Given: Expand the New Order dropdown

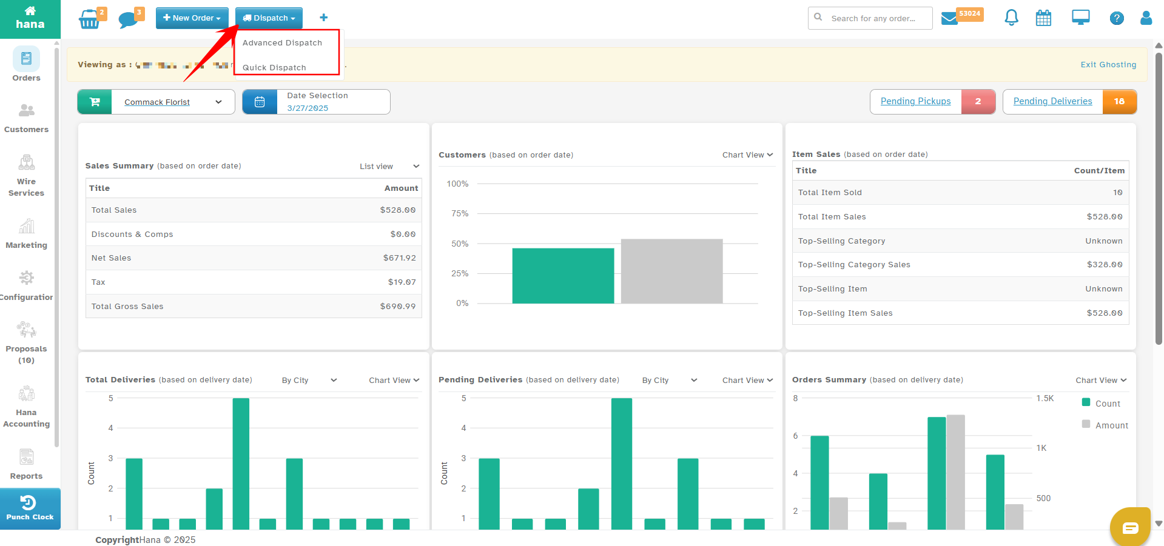Looking at the screenshot, I should tap(192, 18).
